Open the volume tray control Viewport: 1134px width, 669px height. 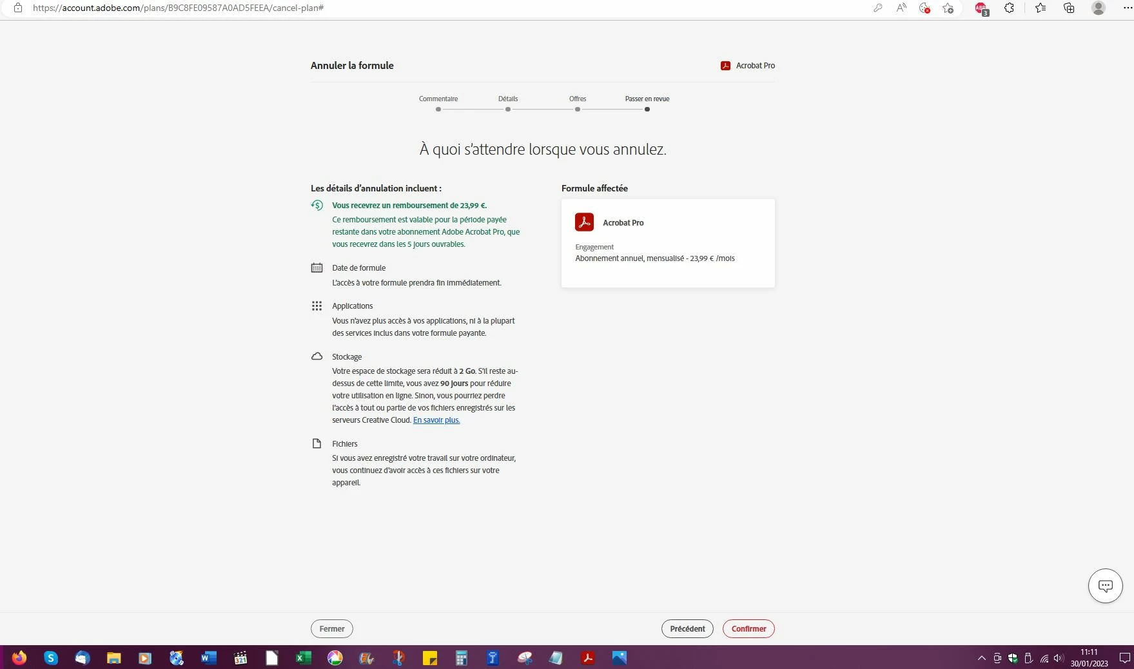[x=1059, y=658]
